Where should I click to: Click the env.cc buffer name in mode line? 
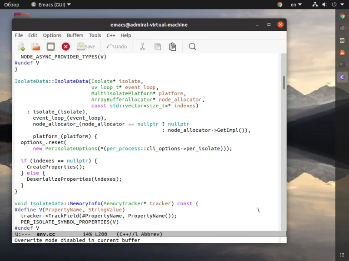[x=46, y=234]
